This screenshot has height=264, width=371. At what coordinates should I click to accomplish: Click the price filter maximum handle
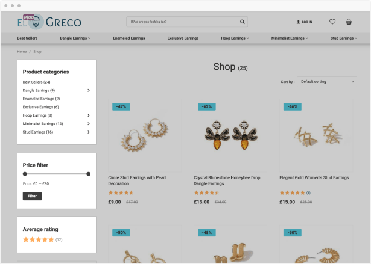(89, 174)
